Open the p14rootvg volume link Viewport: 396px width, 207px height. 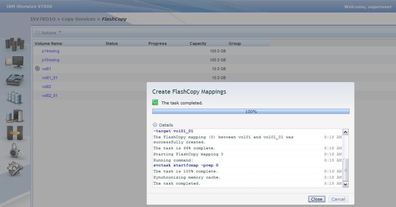(50, 51)
